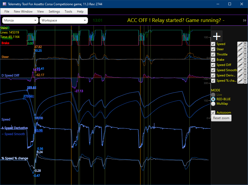Toggle the Throttle channel checkbox
Image resolution: width=248 pixels, height=185 pixels.
[213, 54]
